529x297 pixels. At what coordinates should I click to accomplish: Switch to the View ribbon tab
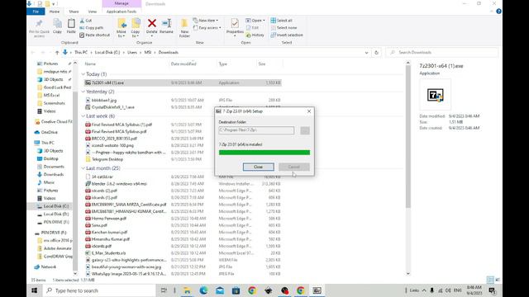[92, 12]
